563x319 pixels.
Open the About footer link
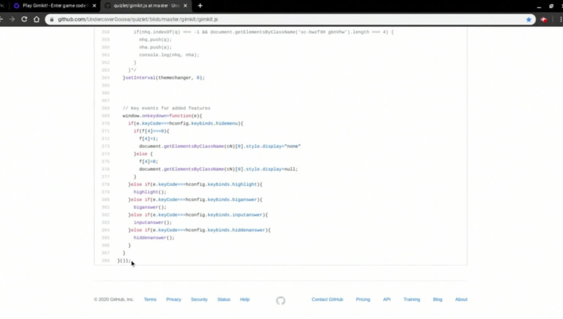coord(461,299)
